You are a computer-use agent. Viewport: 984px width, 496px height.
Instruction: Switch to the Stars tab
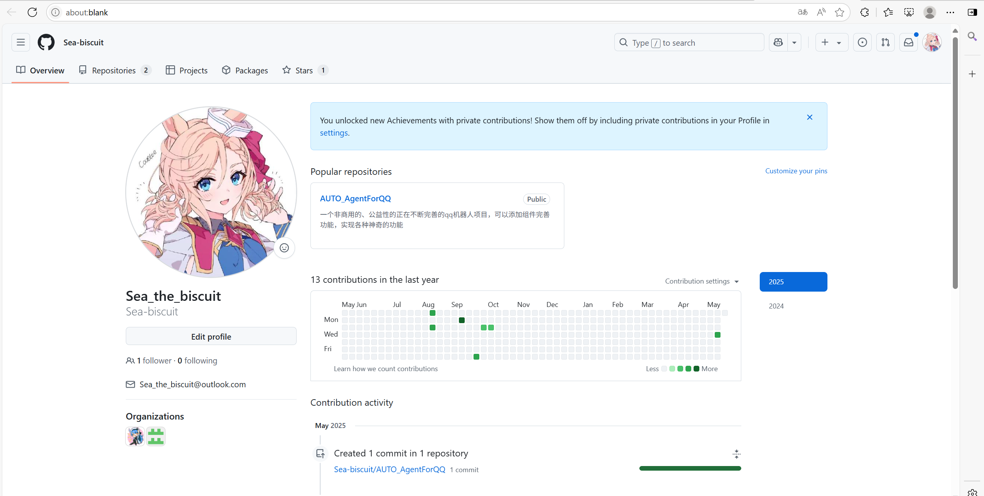click(304, 70)
